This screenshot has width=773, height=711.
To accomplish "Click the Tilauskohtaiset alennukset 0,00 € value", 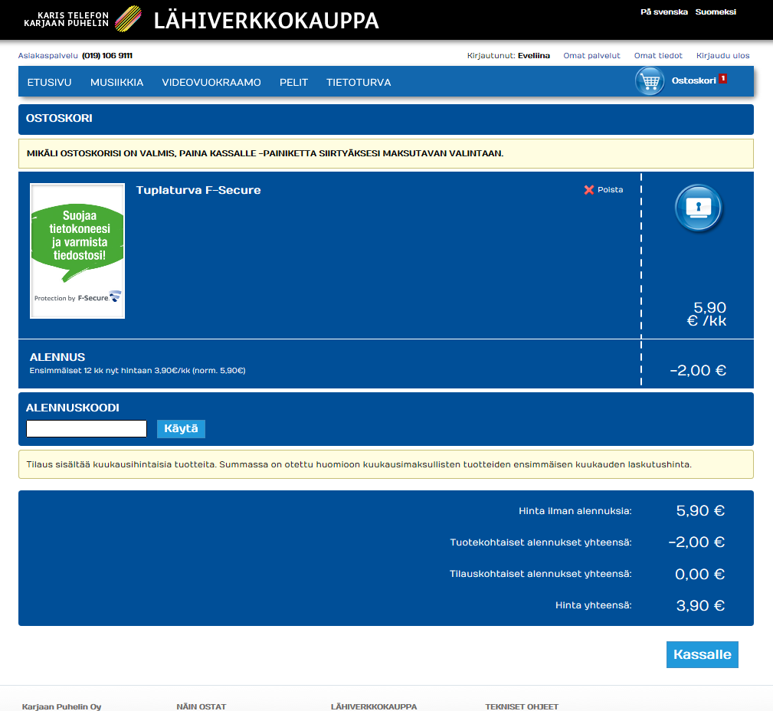I will (699, 574).
